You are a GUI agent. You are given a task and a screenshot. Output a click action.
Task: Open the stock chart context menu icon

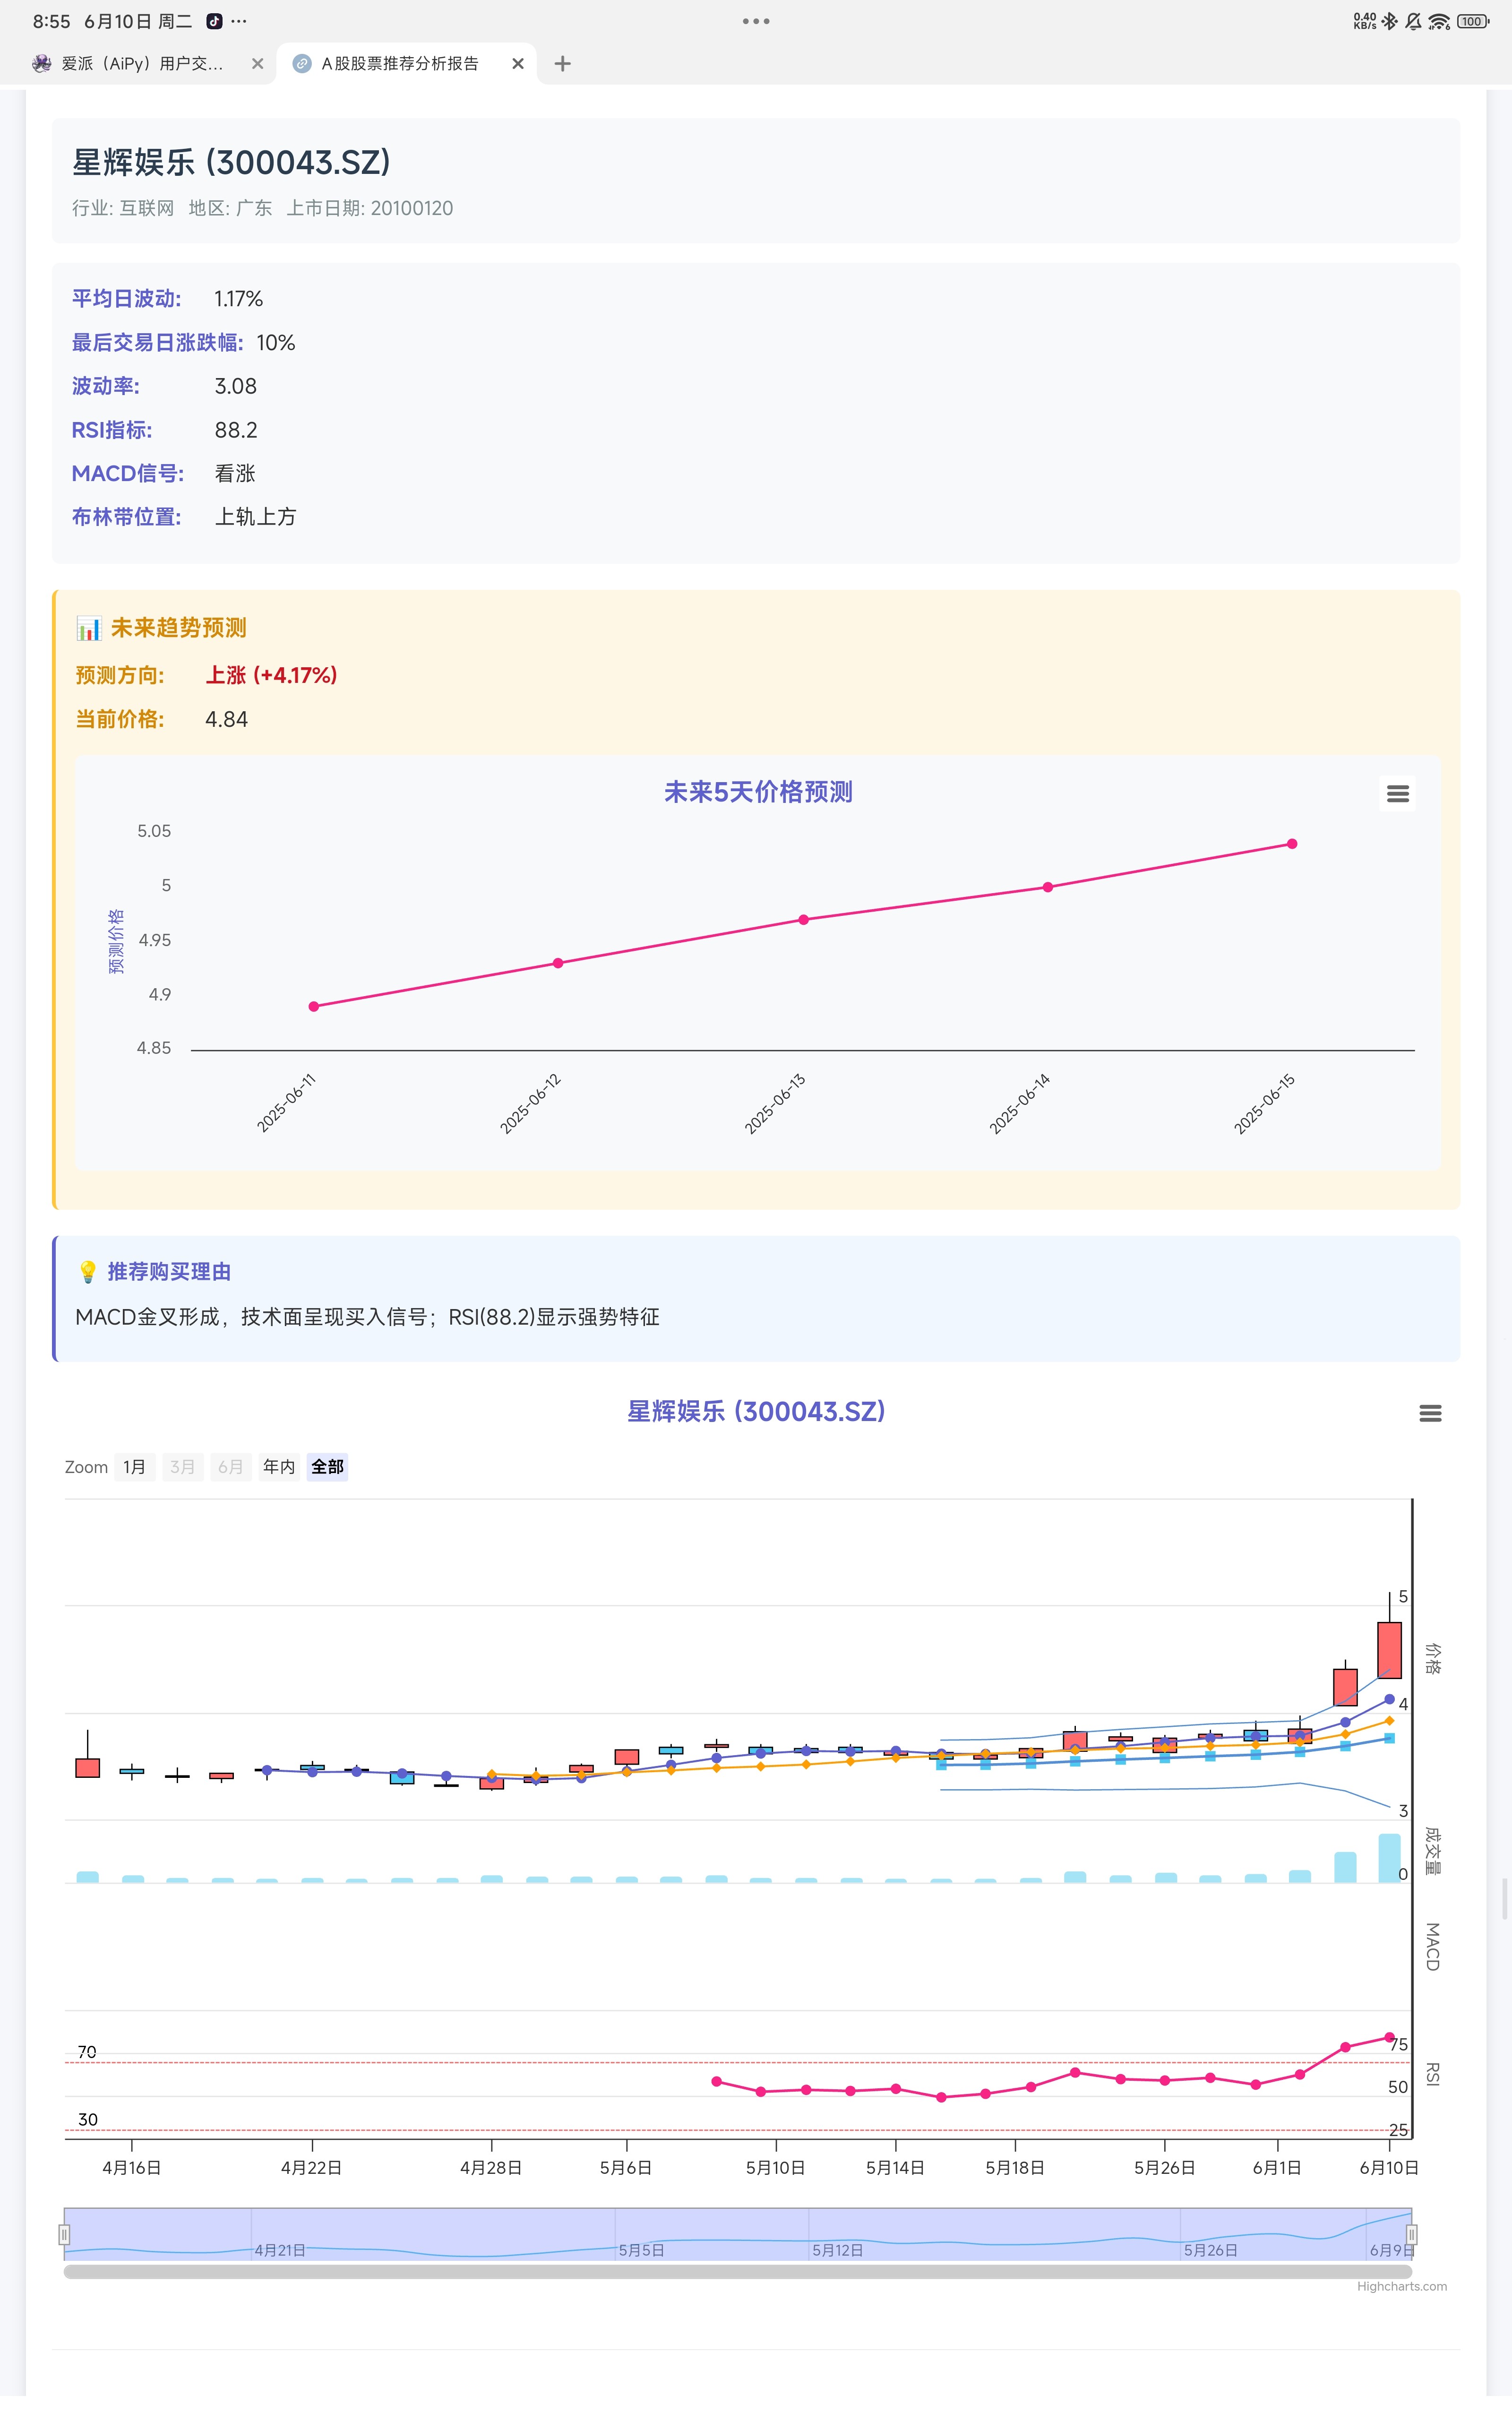click(x=1430, y=1413)
